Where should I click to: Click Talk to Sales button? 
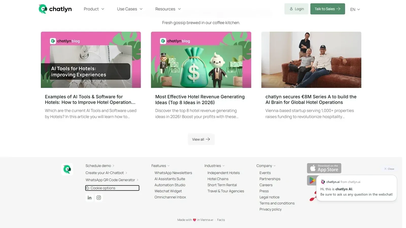[x=328, y=9]
